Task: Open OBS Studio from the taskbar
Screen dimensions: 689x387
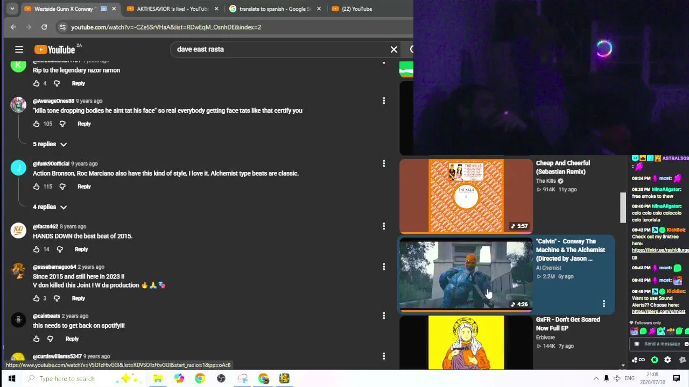Action: tap(221, 378)
